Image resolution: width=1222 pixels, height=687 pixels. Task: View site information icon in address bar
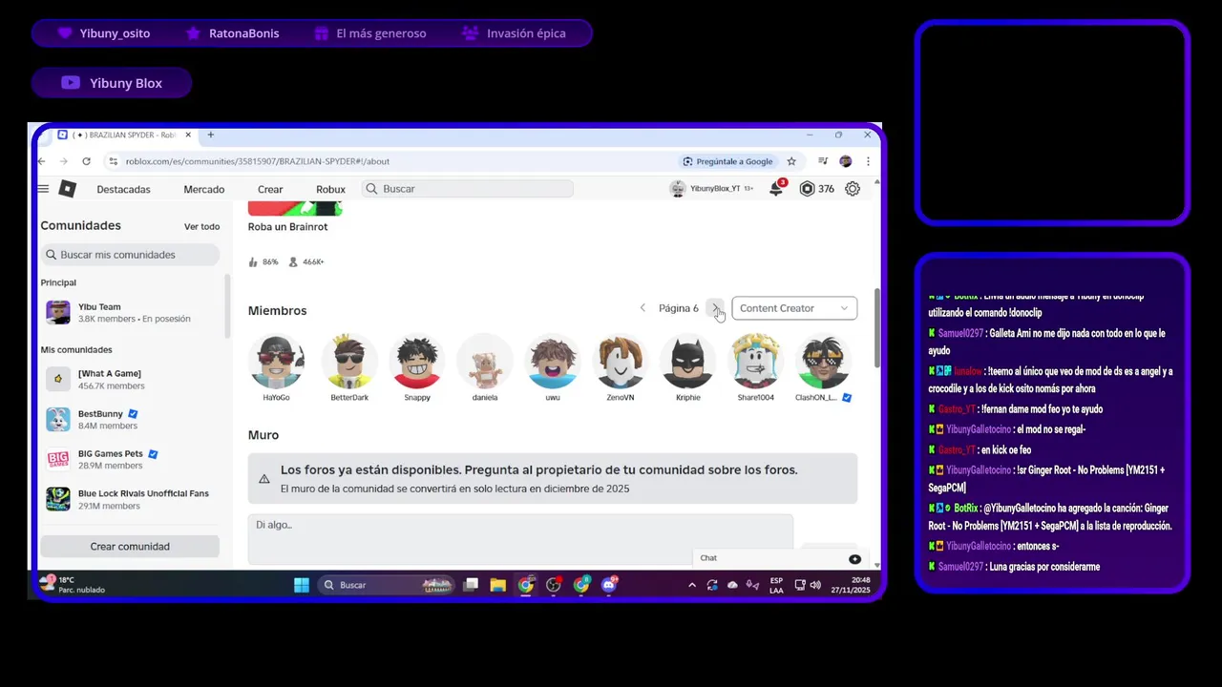[114, 161]
